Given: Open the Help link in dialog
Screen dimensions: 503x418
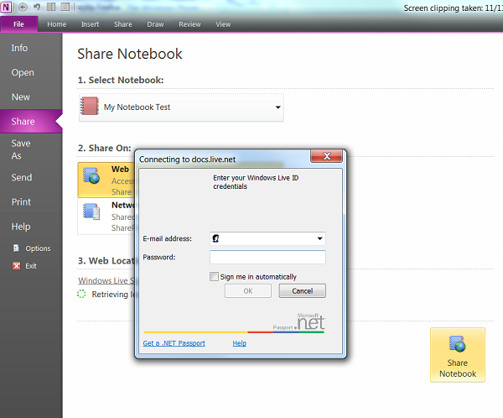Looking at the screenshot, I should point(239,343).
